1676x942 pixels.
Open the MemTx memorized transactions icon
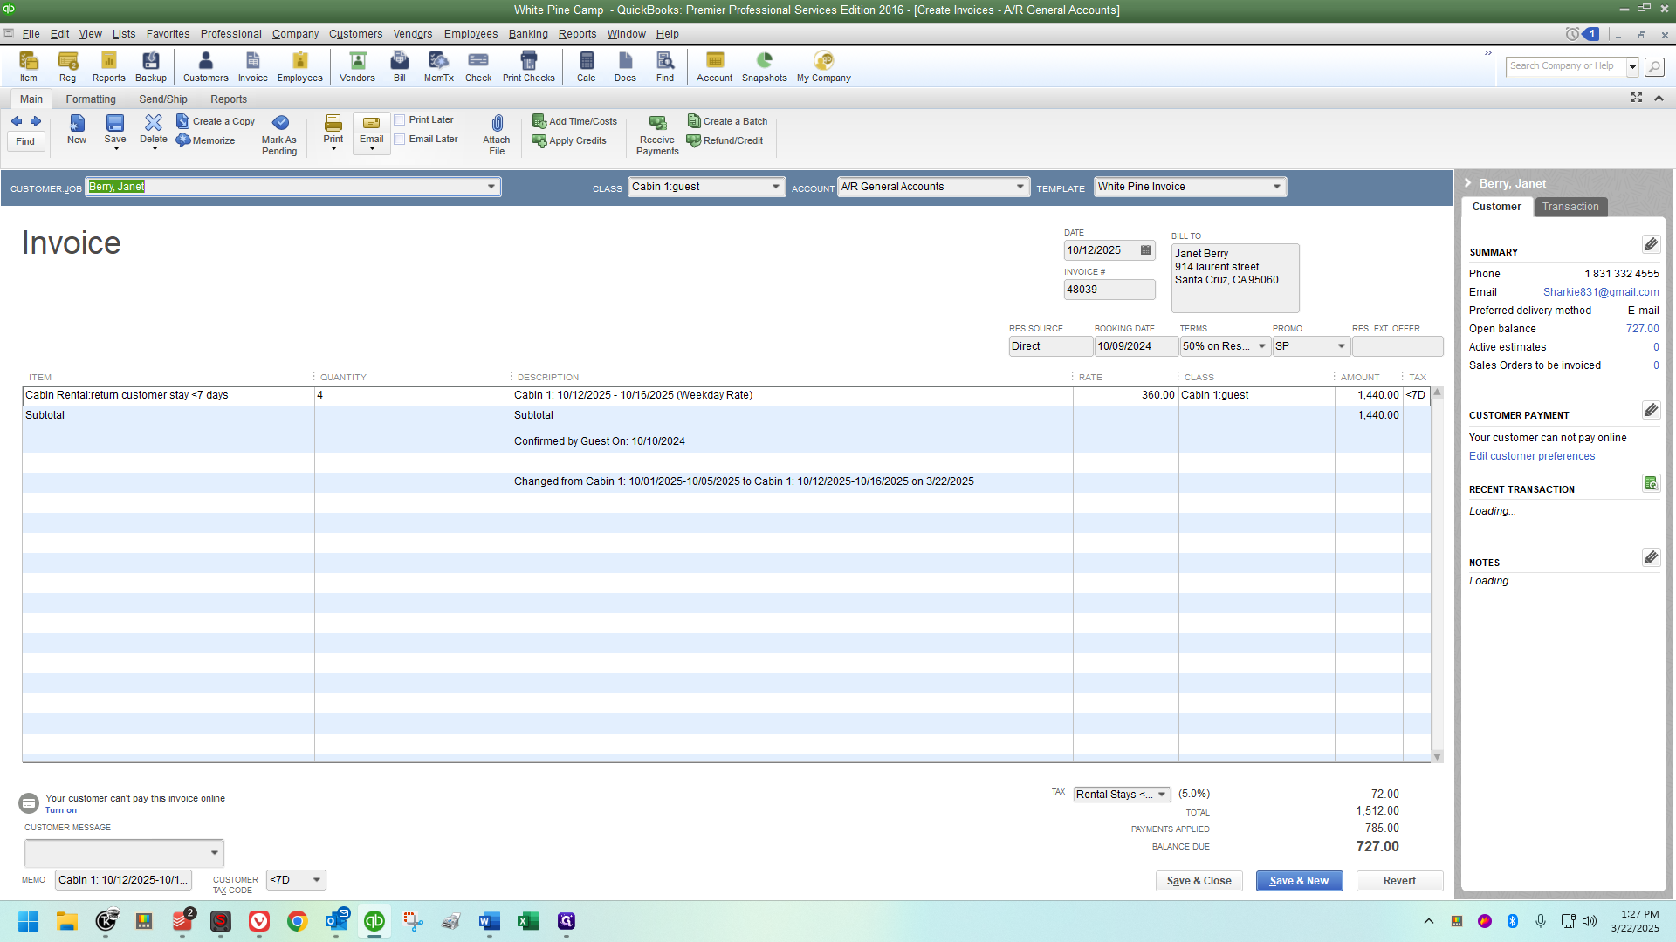(438, 66)
